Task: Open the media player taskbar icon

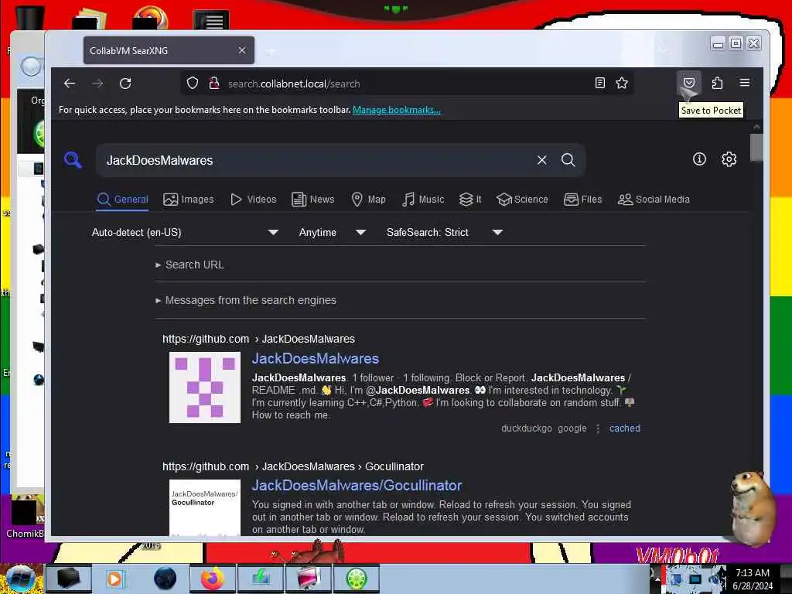Action: 114,579
